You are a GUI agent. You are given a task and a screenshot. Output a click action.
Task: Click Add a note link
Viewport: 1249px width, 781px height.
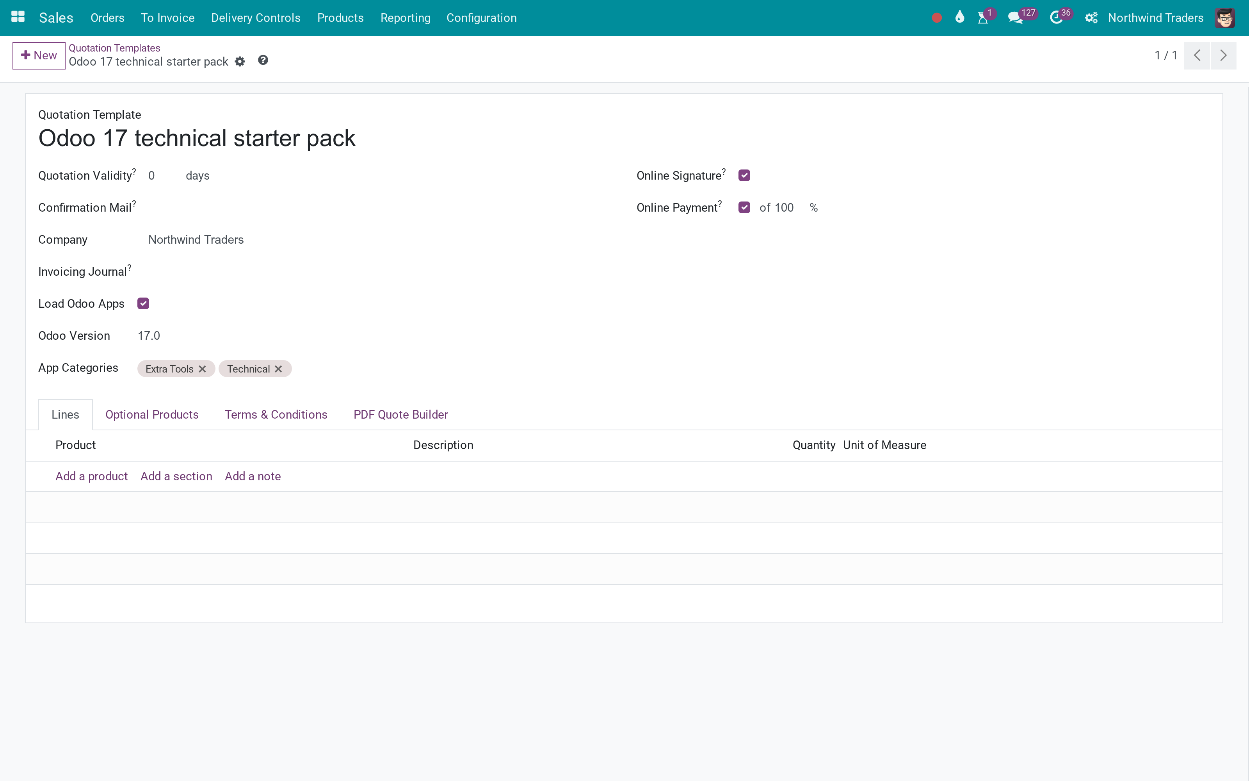click(253, 476)
